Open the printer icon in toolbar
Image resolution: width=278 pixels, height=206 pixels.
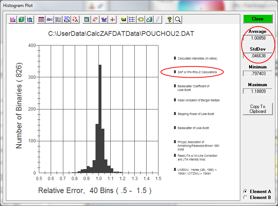[149, 19]
